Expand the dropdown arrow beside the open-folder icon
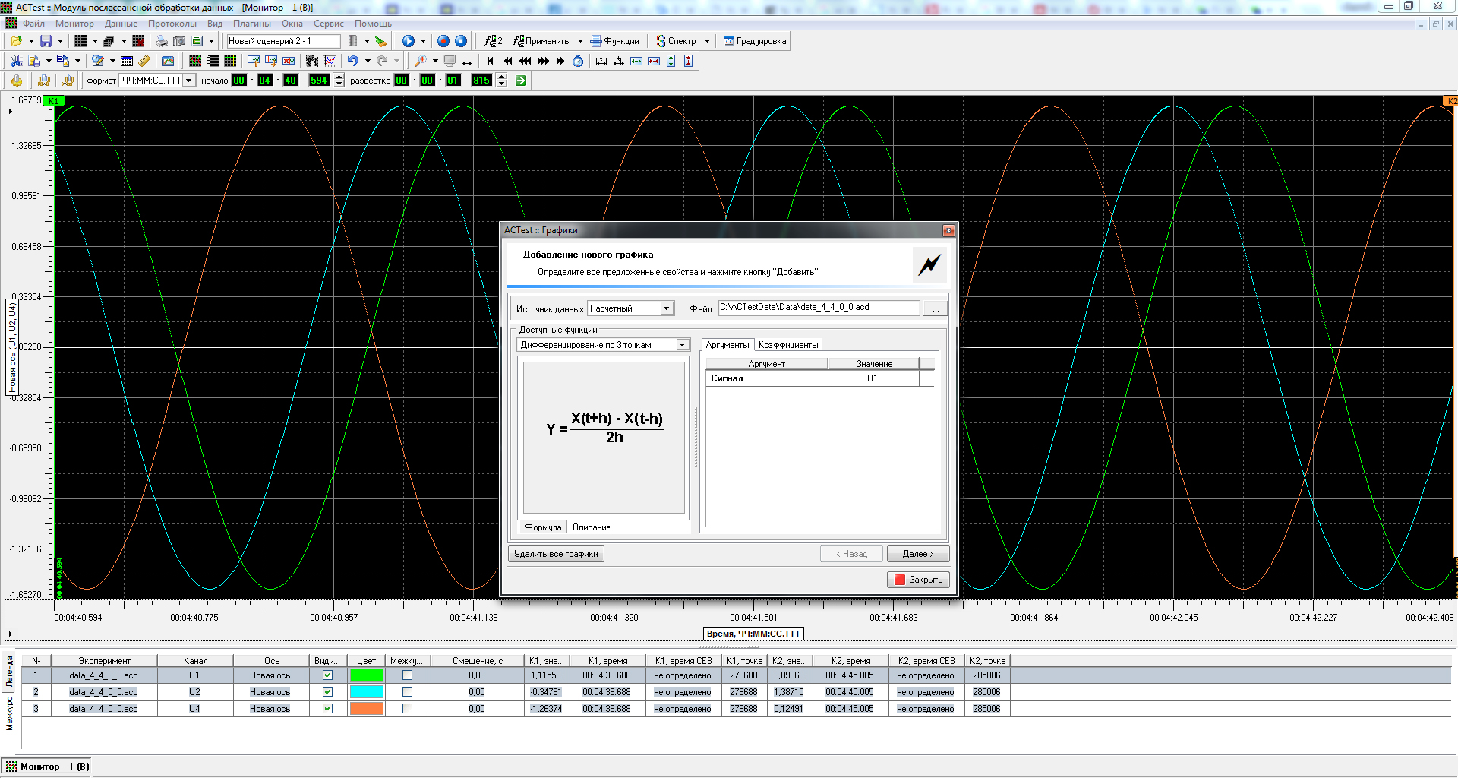The height and width of the screenshot is (778, 1458). point(31,41)
